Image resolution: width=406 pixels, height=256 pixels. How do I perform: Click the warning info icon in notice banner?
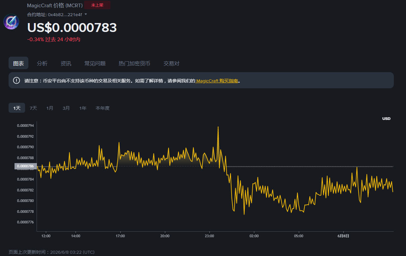[x=16, y=80]
